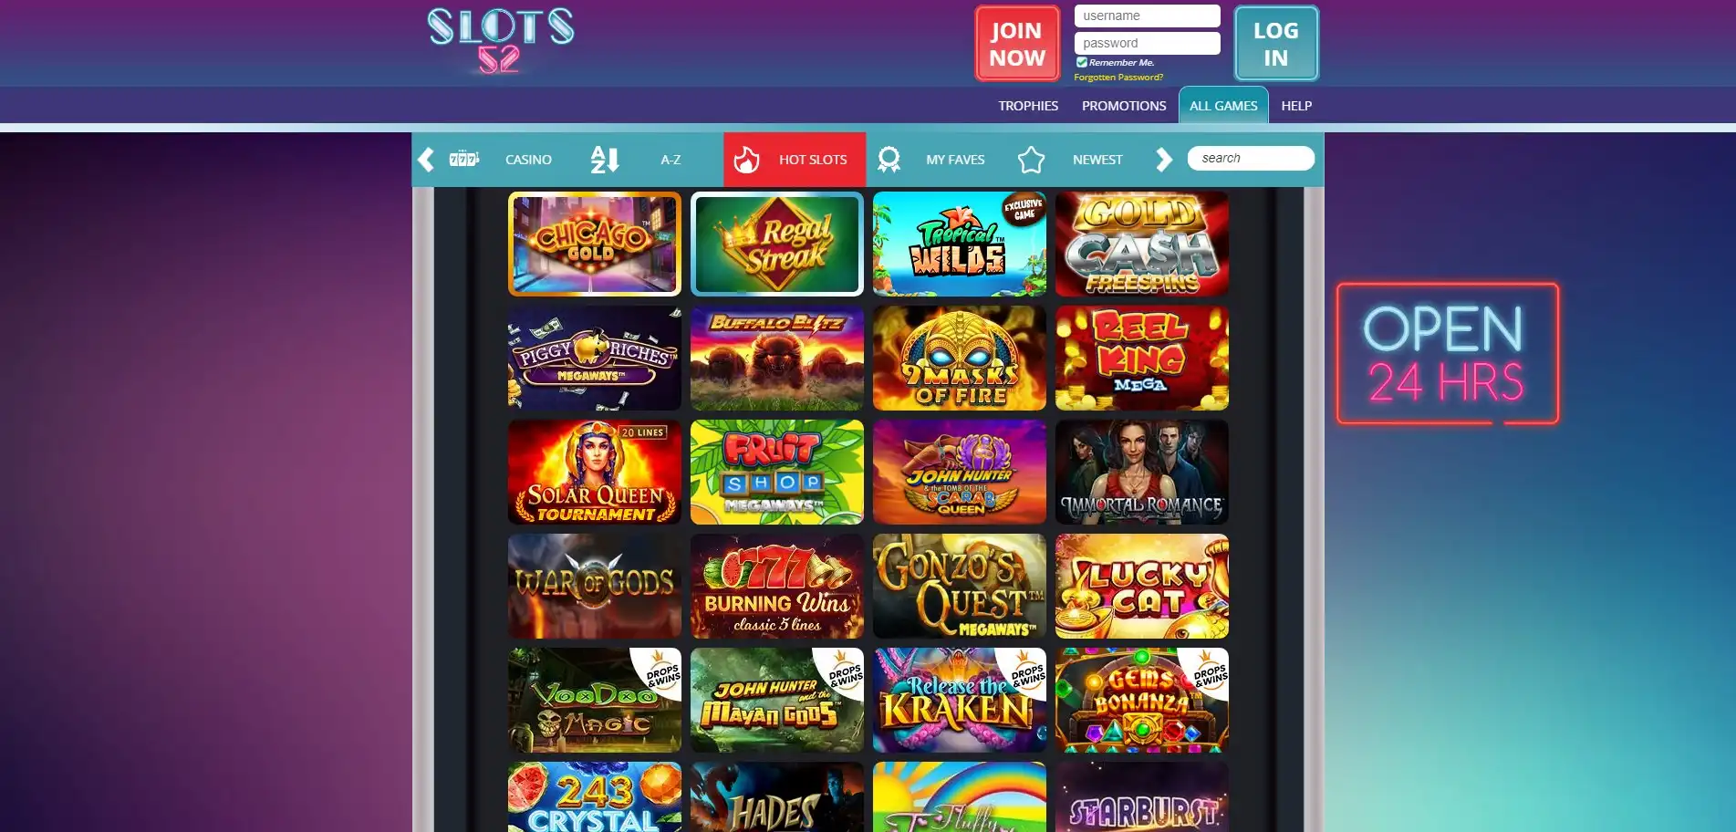Select the A-Z sort icon
1736x832 pixels.
pyautogui.click(x=604, y=160)
